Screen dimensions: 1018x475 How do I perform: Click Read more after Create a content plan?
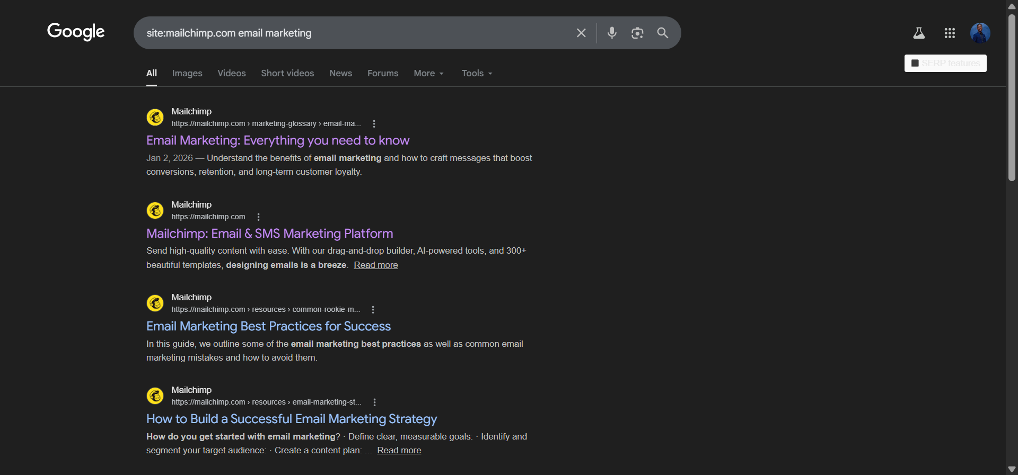(399, 450)
